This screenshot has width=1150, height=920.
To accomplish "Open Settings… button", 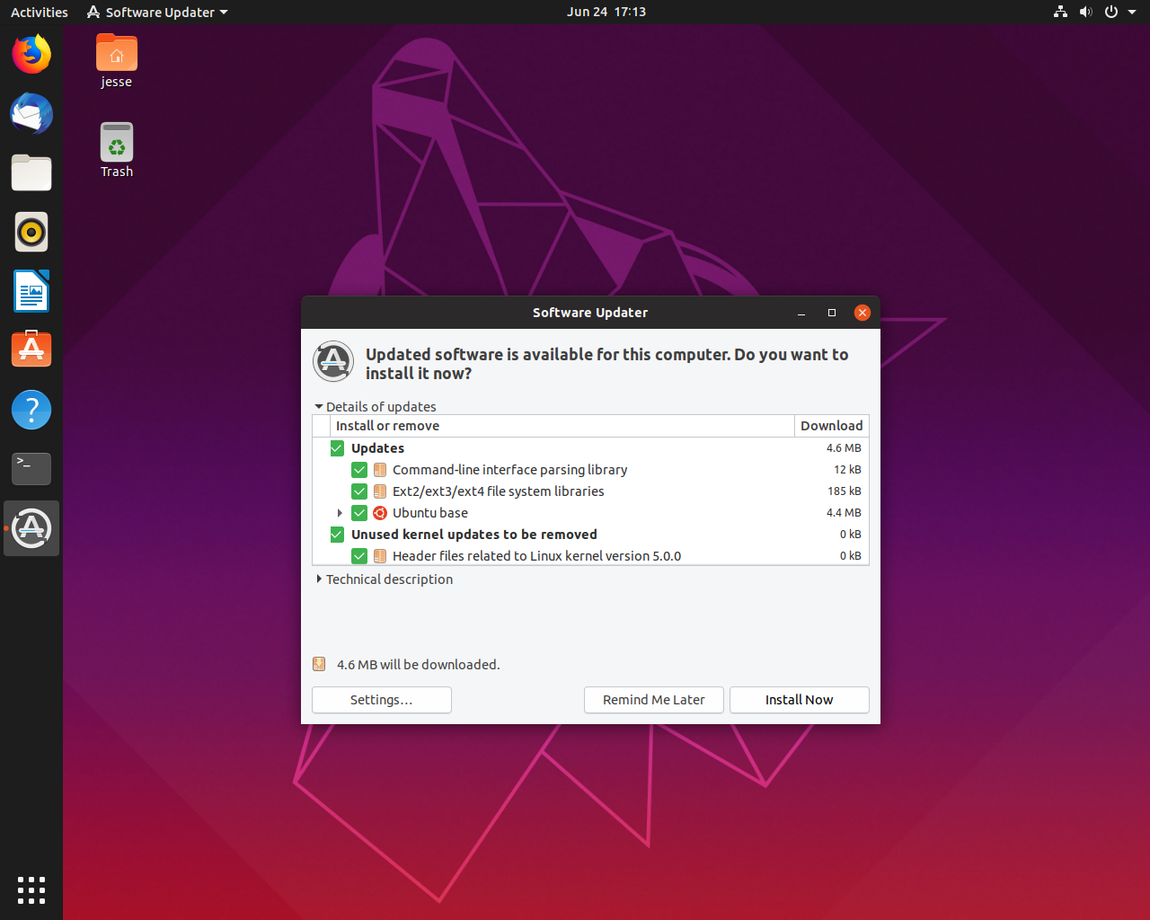I will tap(382, 700).
